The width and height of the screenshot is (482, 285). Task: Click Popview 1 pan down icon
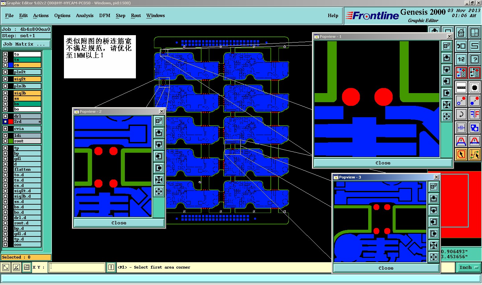point(447,69)
